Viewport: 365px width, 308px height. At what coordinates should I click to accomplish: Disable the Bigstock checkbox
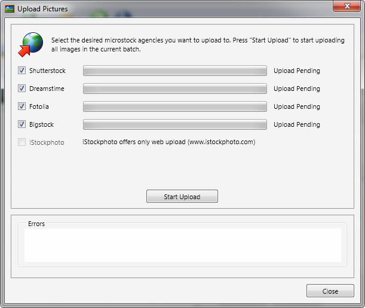(22, 124)
